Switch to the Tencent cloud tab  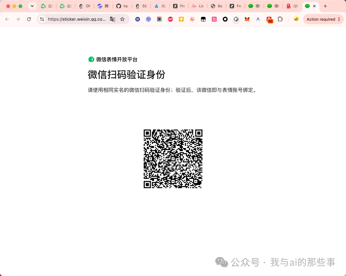103,6
